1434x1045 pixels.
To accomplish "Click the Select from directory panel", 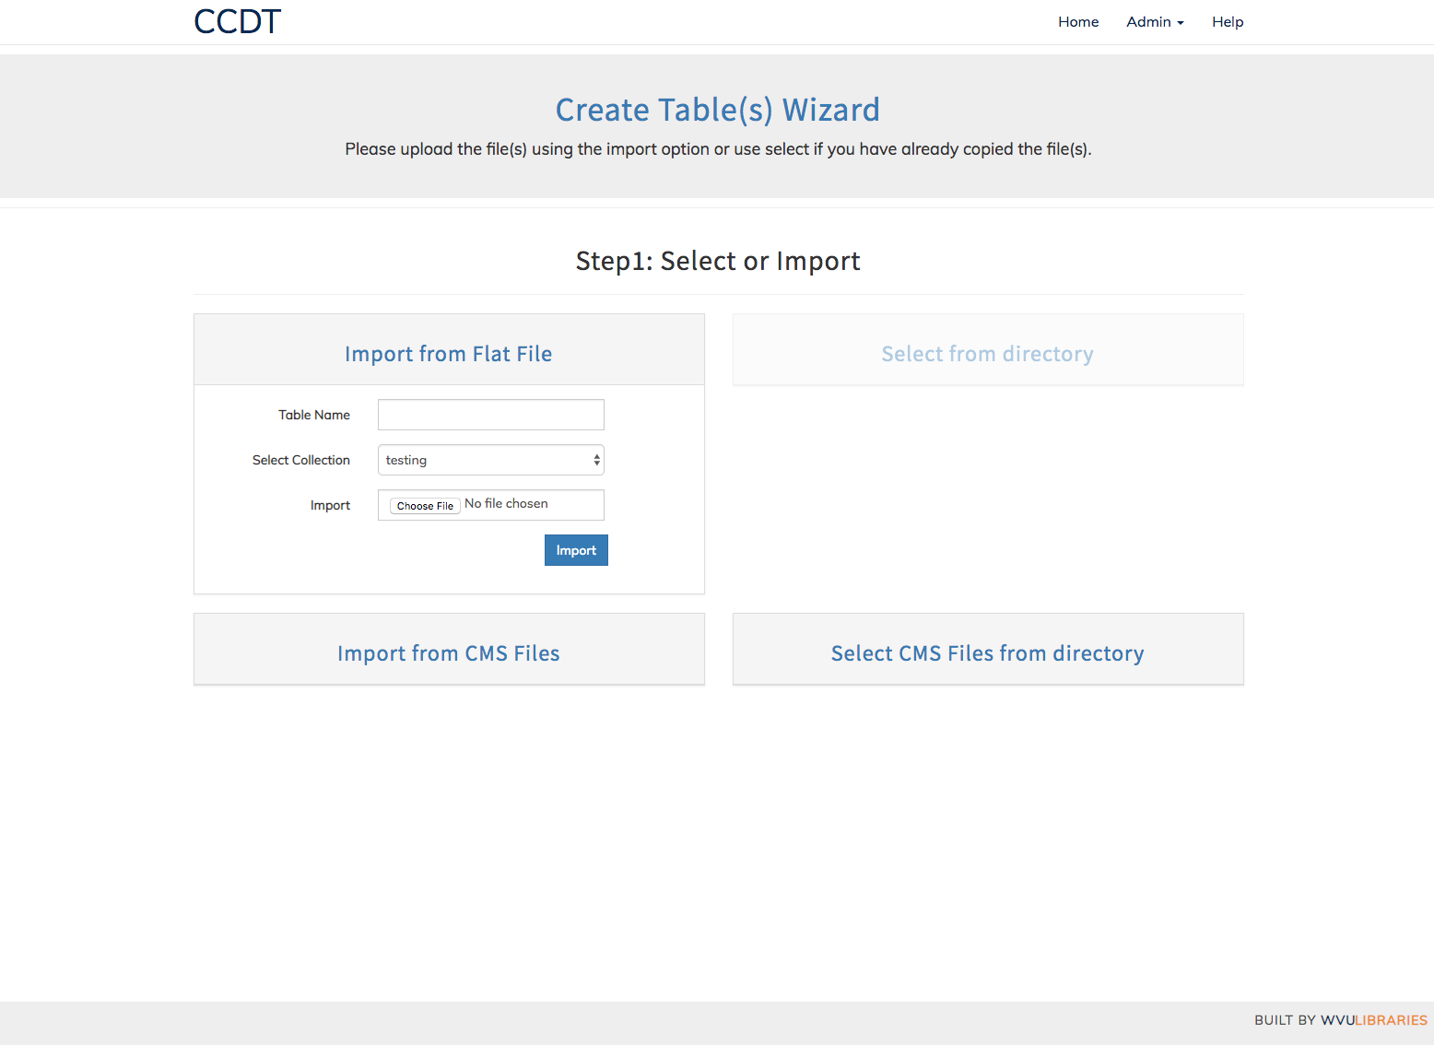I will (x=987, y=353).
